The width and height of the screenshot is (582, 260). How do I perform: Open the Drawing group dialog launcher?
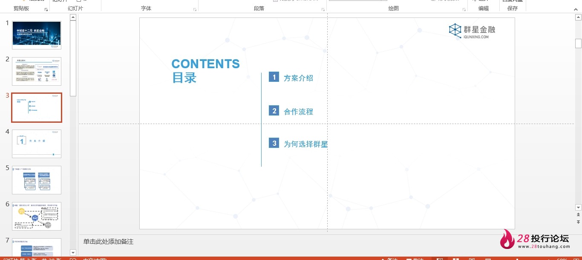click(464, 9)
